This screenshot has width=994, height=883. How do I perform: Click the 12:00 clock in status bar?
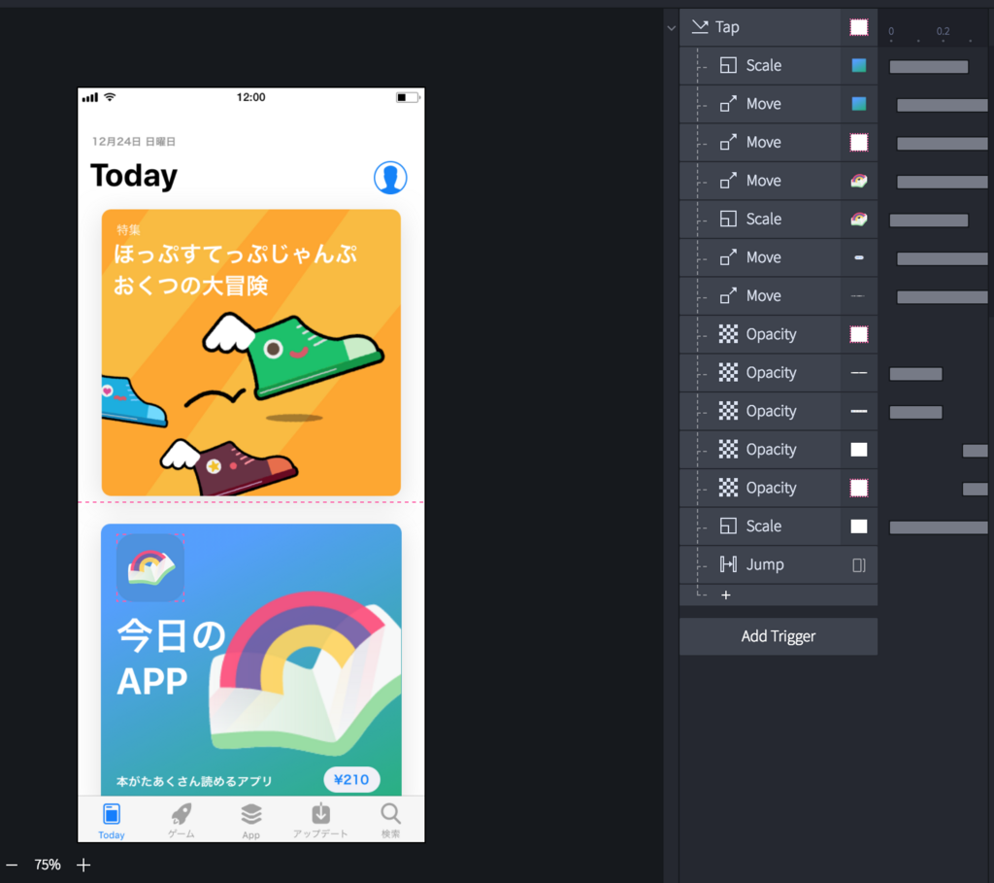[251, 97]
